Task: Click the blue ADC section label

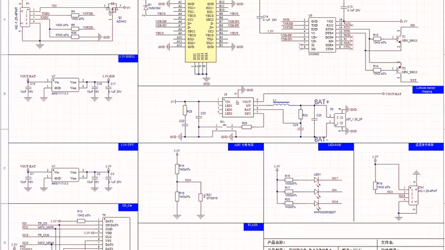Action: pyautogui.click(x=246, y=147)
